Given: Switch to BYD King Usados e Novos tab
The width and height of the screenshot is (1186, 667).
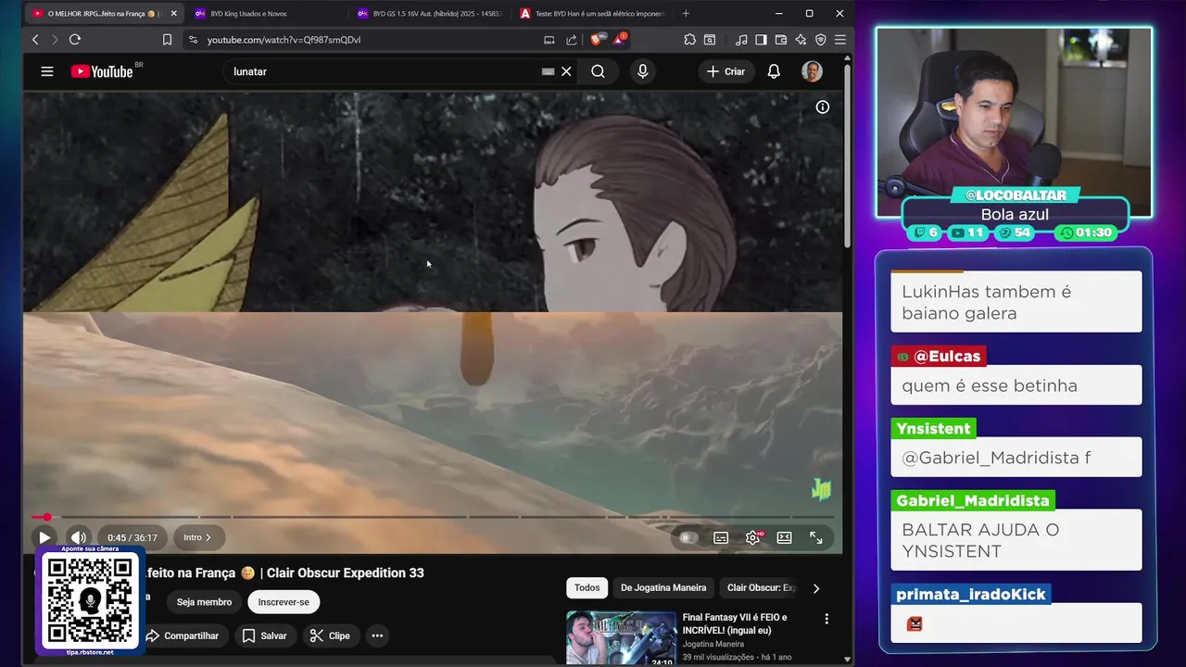Looking at the screenshot, I should tap(269, 13).
